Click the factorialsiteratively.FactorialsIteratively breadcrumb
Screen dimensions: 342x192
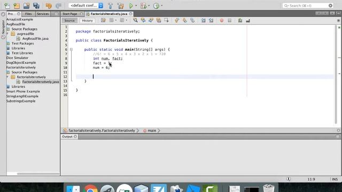point(102,131)
